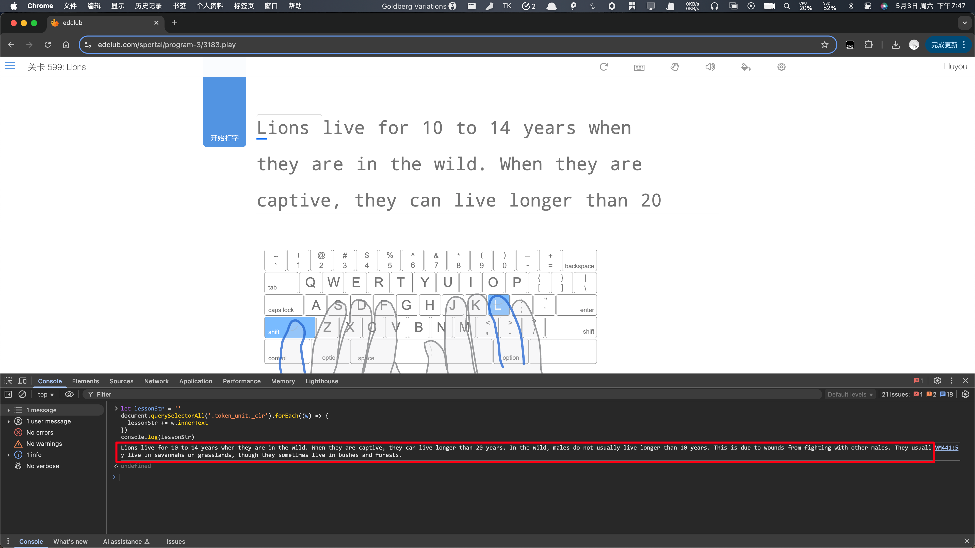
Task: Switch to the Network tab
Action: [x=156, y=381]
